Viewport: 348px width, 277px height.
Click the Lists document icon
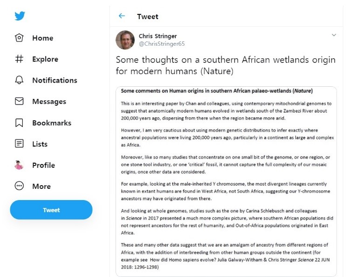point(19,144)
